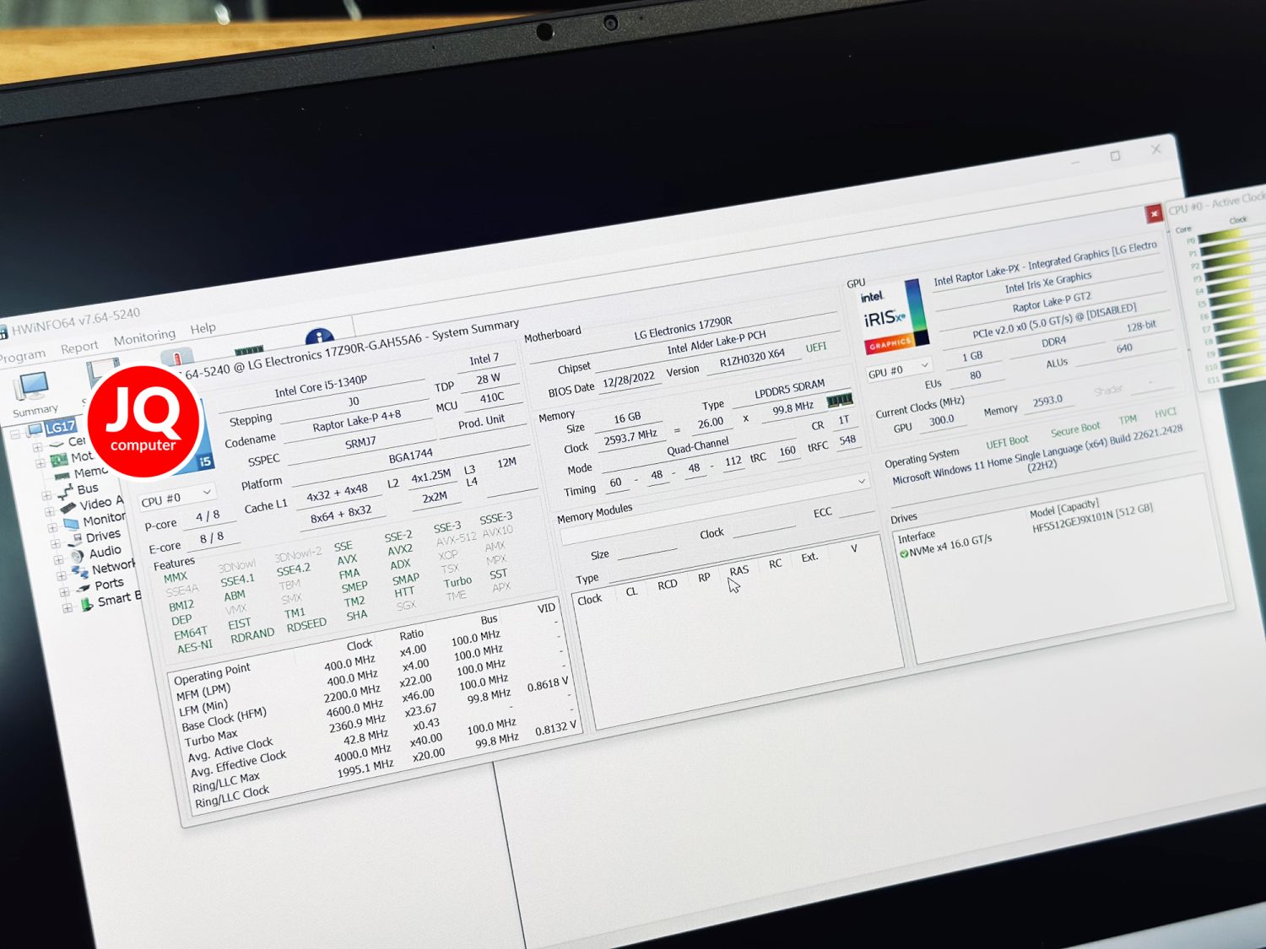Viewport: 1266px width, 949px height.
Task: Open the GPU #0 selector dropdown
Action: point(899,369)
